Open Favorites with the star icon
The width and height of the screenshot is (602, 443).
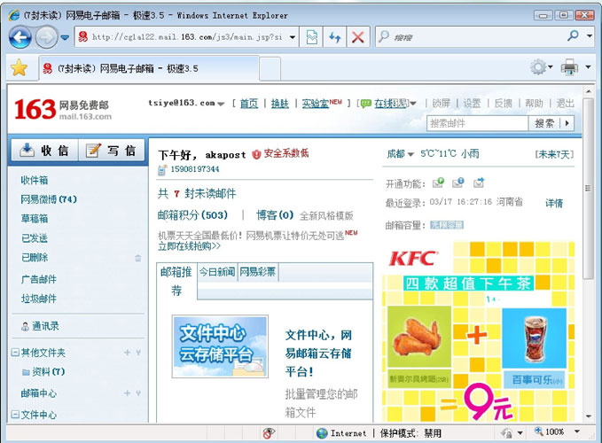pyautogui.click(x=19, y=68)
